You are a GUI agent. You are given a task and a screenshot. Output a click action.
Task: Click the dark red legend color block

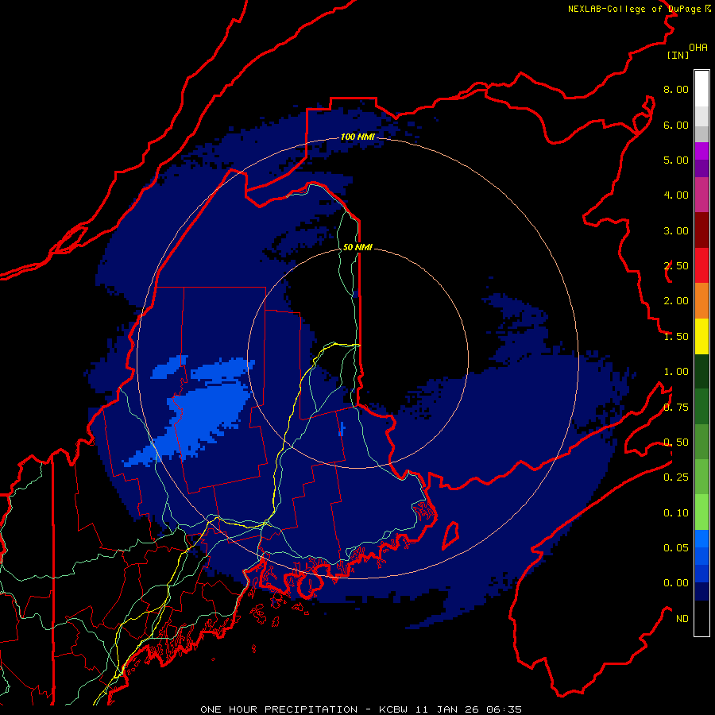pyautogui.click(x=701, y=230)
